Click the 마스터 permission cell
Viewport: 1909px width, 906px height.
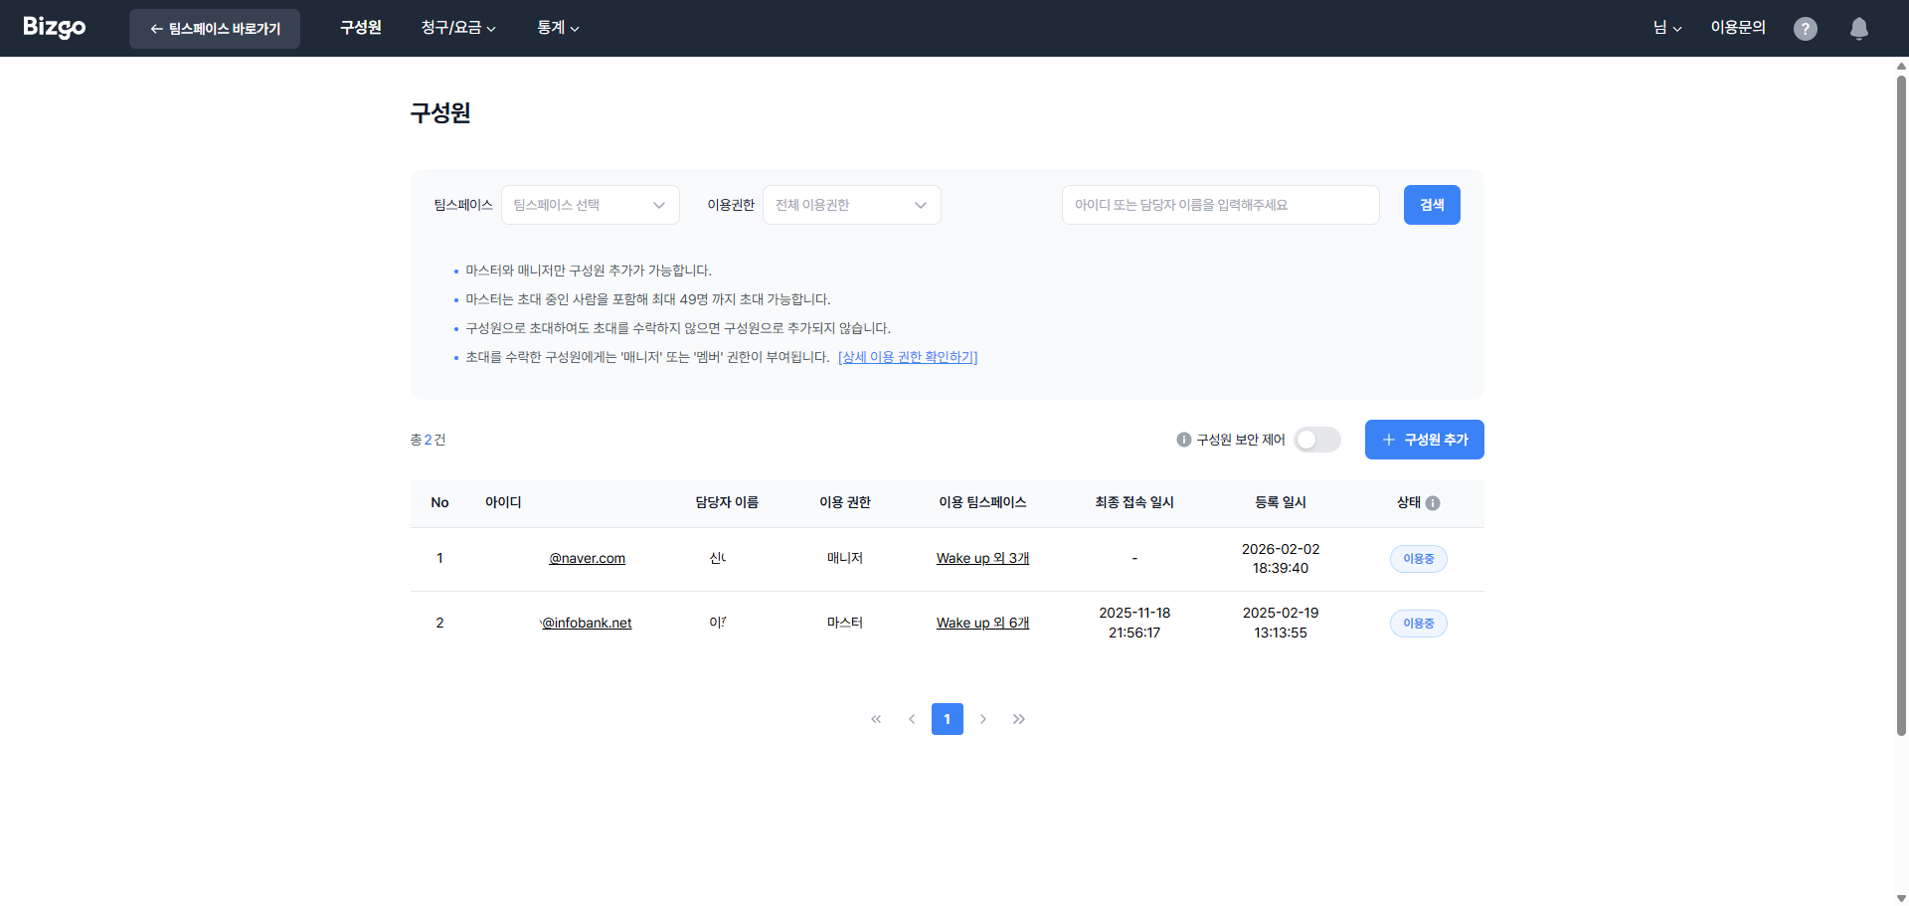click(x=845, y=623)
